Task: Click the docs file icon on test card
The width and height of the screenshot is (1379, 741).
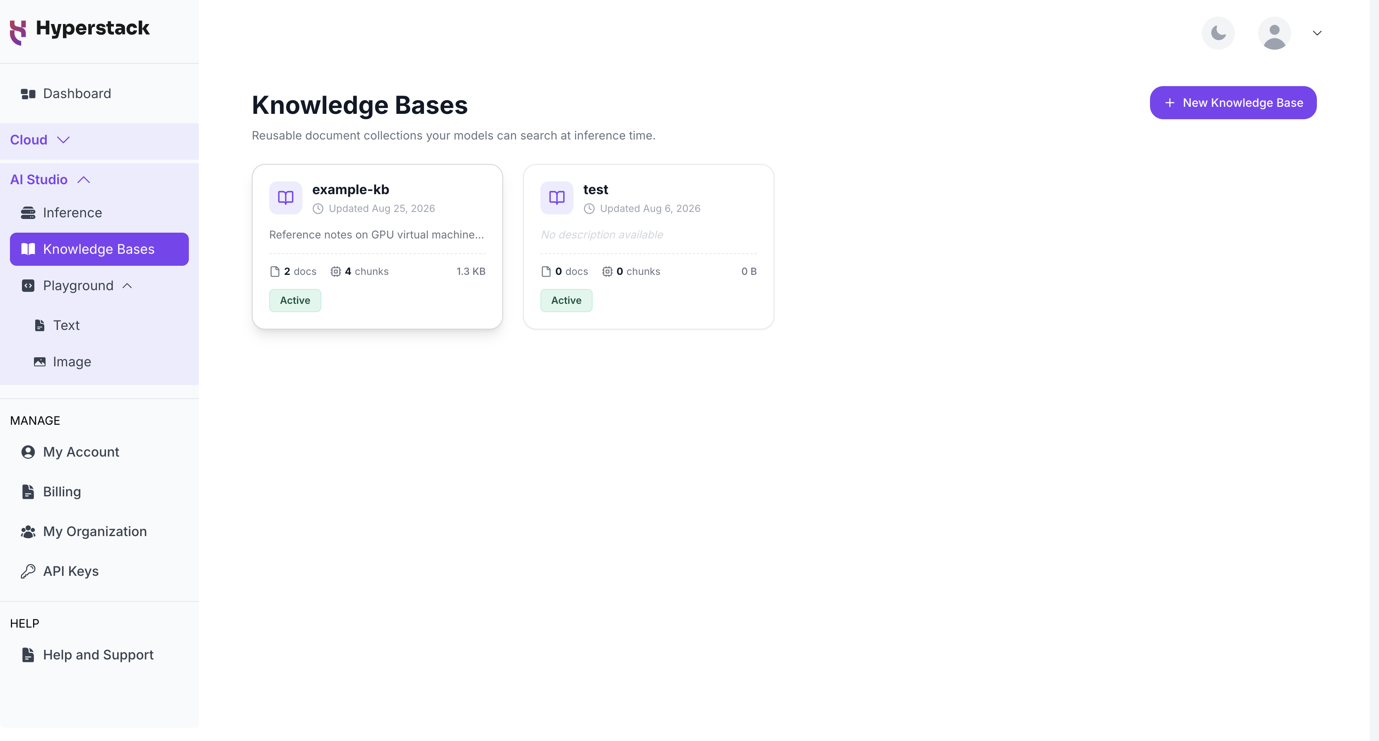Action: pyautogui.click(x=546, y=272)
